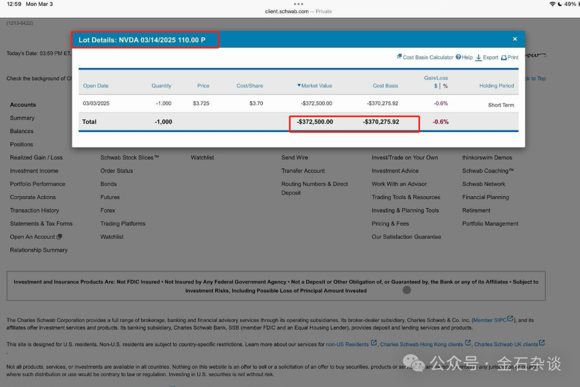Viewport: 580px width, 387px height.
Task: Open Trading Platforms link
Action: tap(123, 224)
